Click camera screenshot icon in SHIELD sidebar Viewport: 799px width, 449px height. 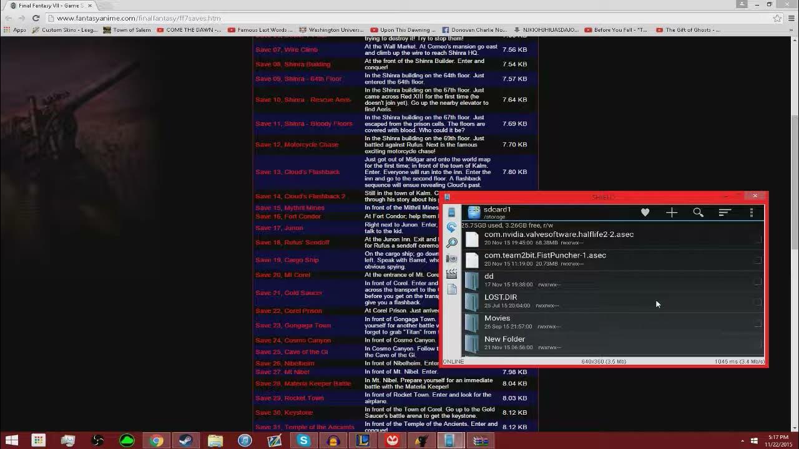[x=451, y=258]
